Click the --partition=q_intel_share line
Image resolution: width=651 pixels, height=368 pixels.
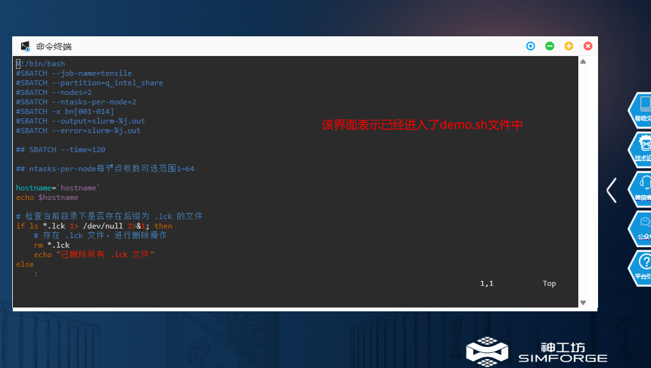[x=89, y=83]
